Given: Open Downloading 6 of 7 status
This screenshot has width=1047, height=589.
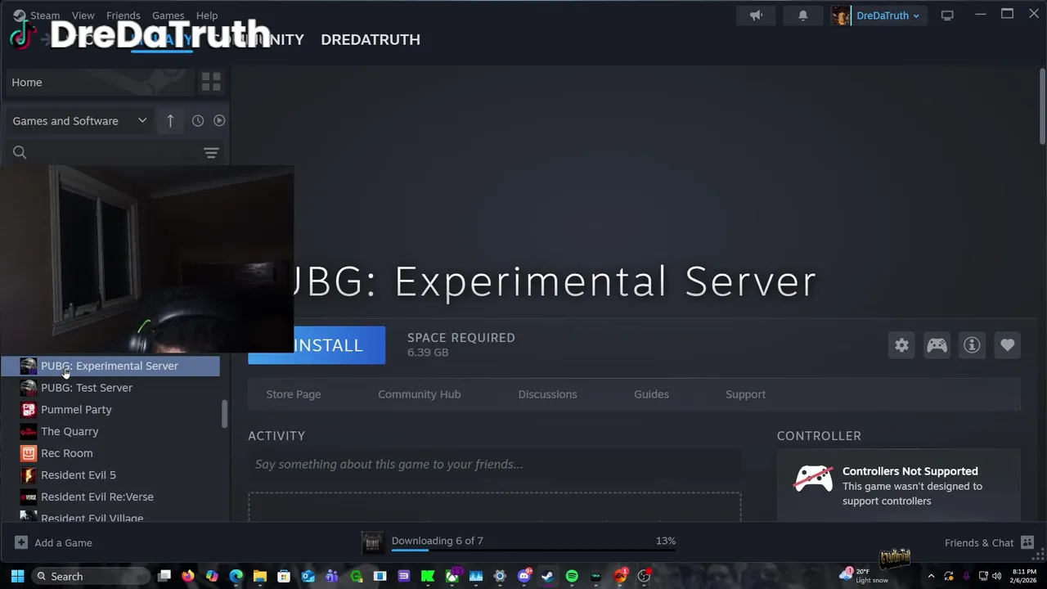Looking at the screenshot, I should point(438,541).
